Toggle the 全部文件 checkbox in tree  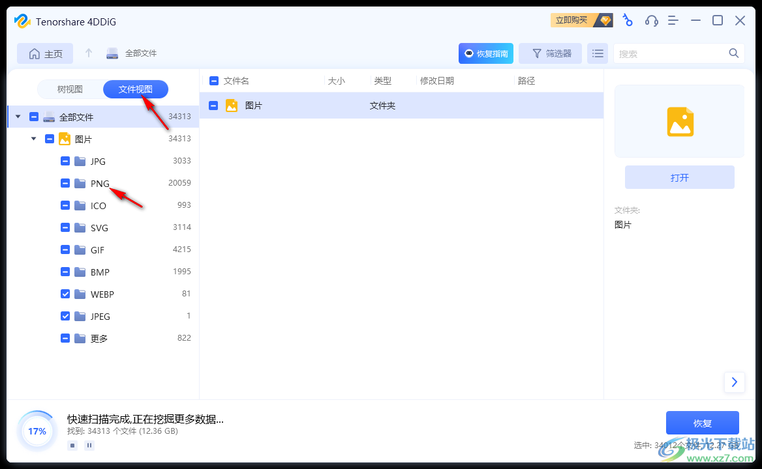coord(34,117)
